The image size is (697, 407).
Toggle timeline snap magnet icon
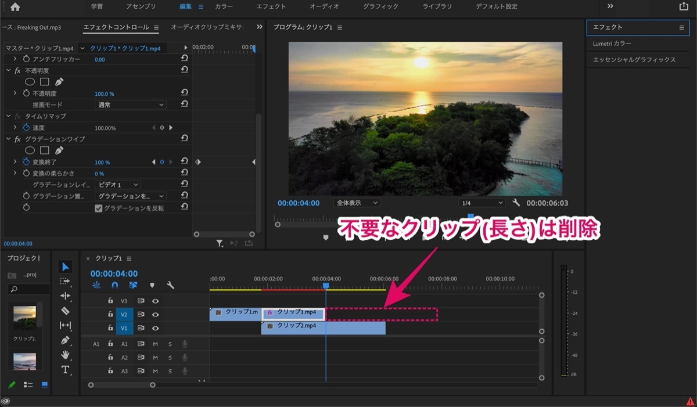115,285
